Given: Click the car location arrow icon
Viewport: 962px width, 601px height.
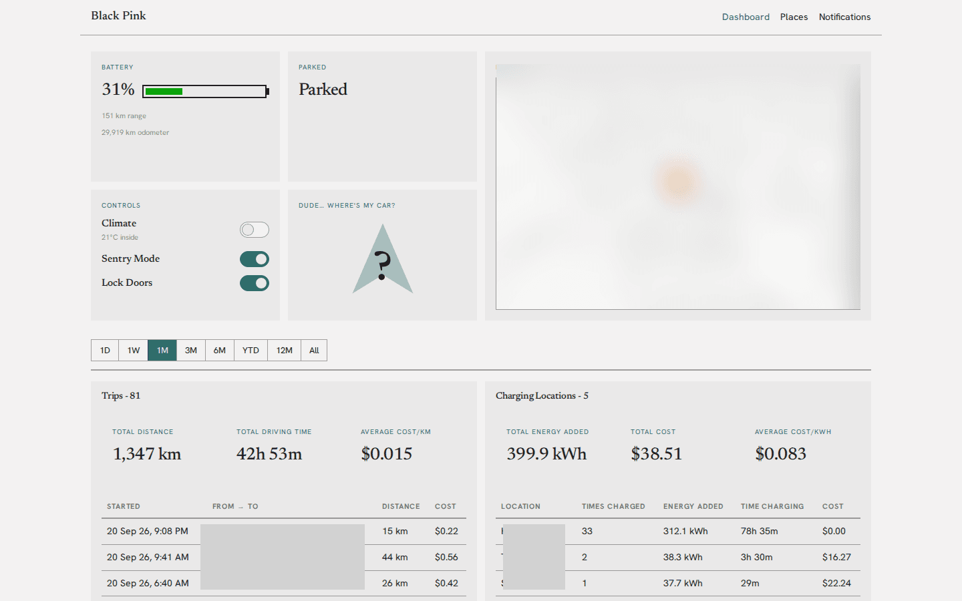Looking at the screenshot, I should click(383, 259).
